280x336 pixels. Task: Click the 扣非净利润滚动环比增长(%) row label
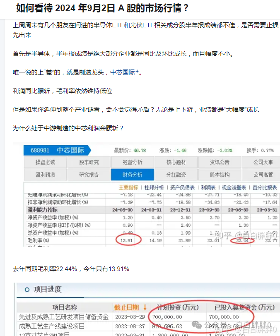click(58, 202)
